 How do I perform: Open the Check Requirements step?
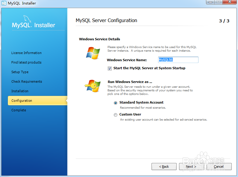tap(27, 81)
